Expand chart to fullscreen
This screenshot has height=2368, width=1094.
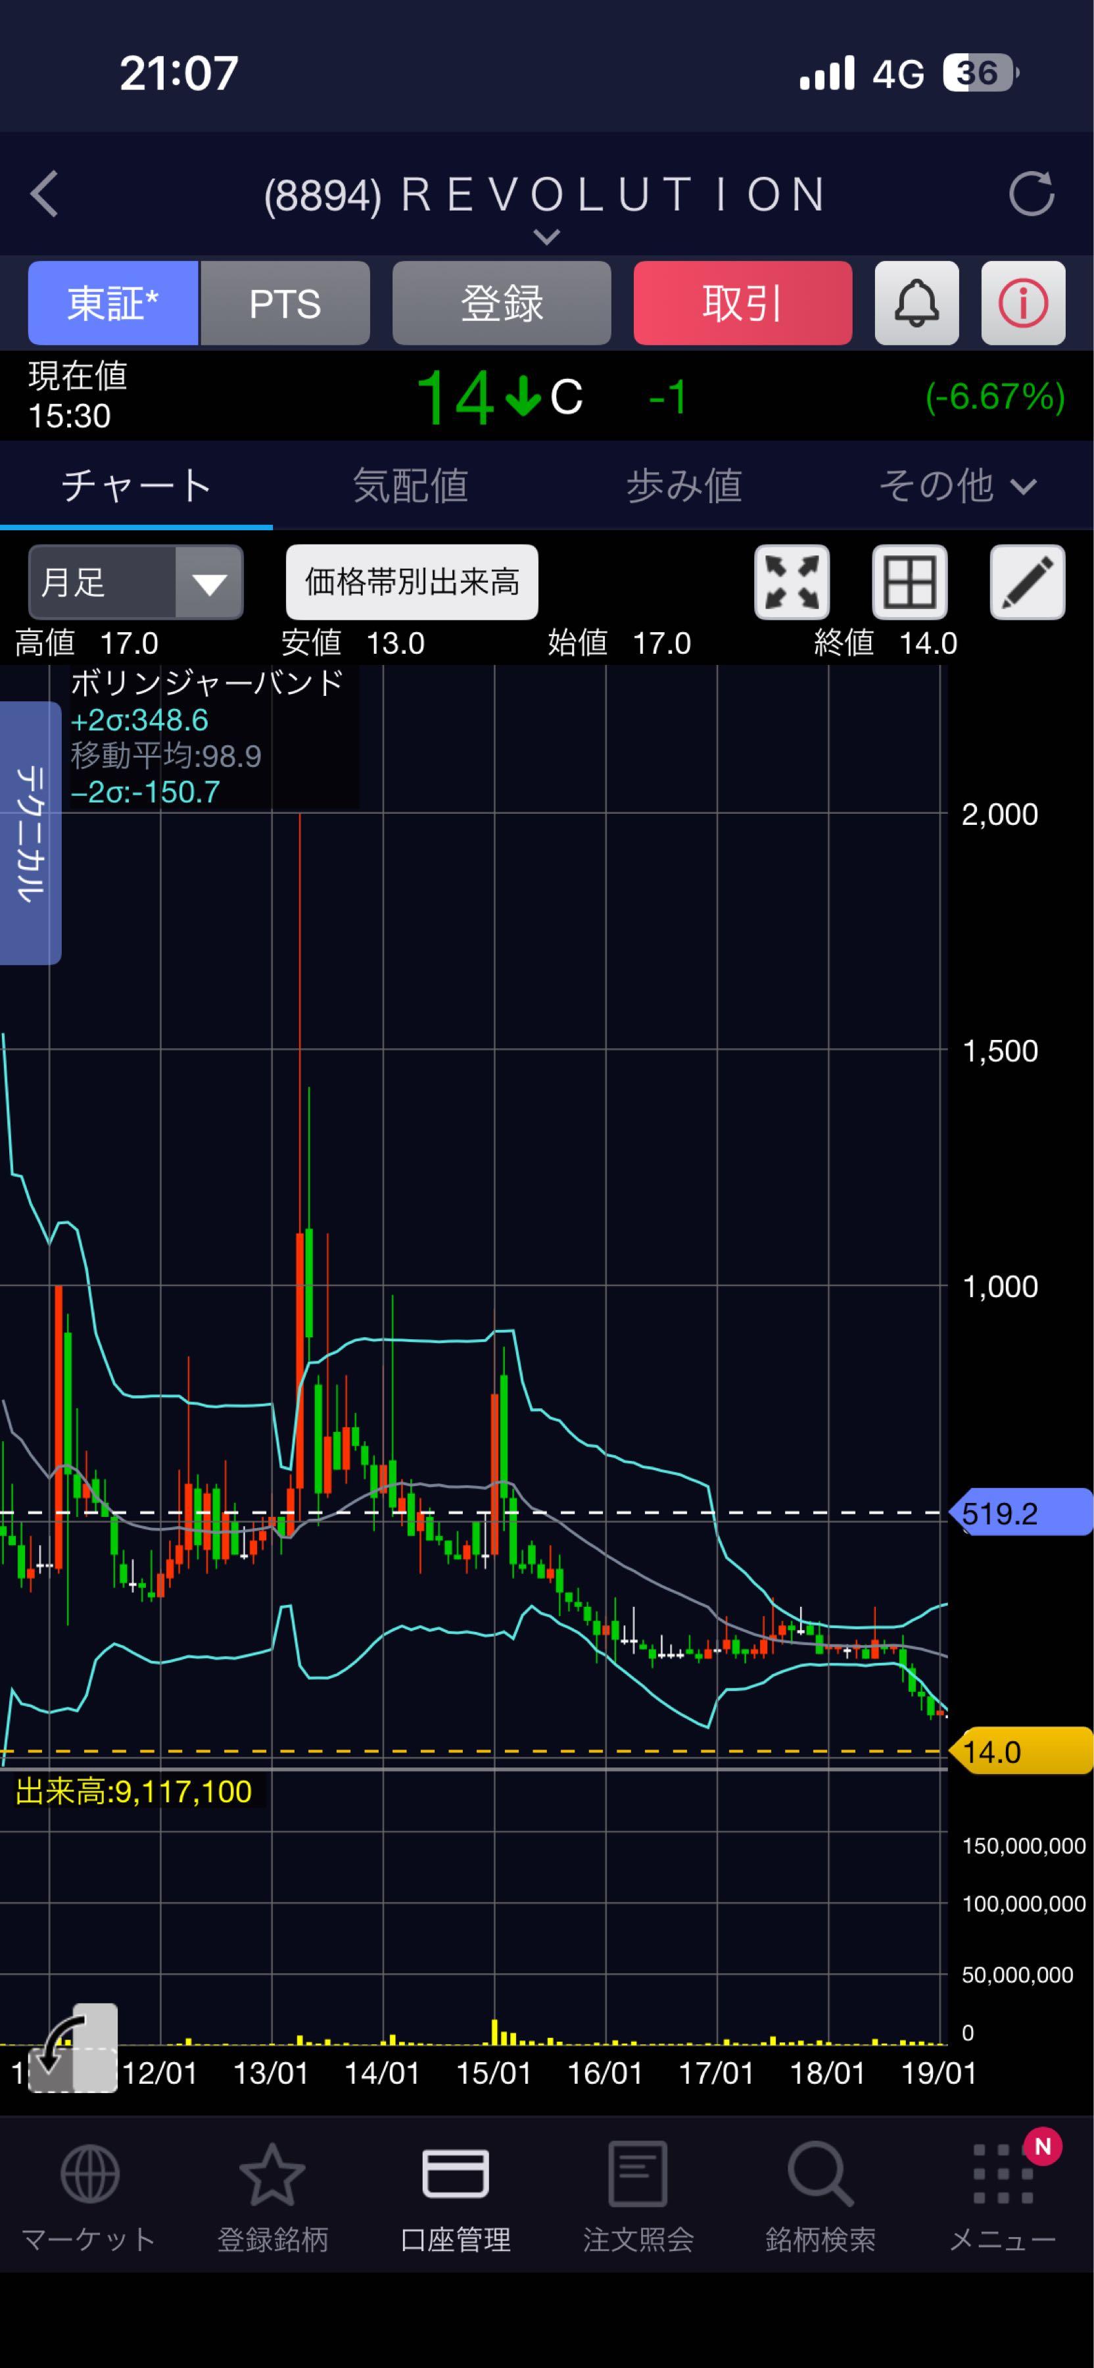(x=792, y=582)
